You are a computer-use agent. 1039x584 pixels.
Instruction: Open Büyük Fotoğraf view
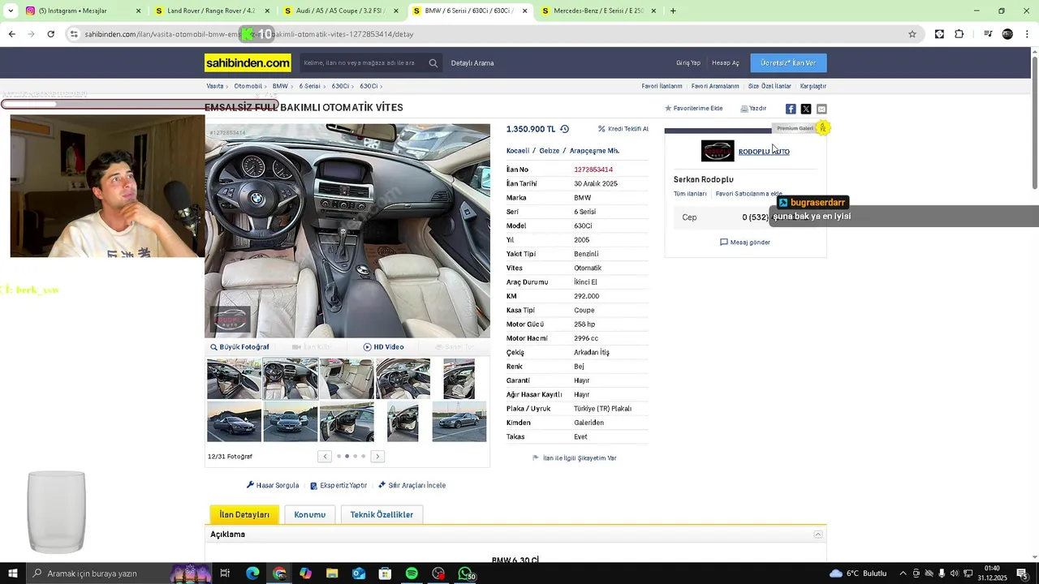[239, 347]
